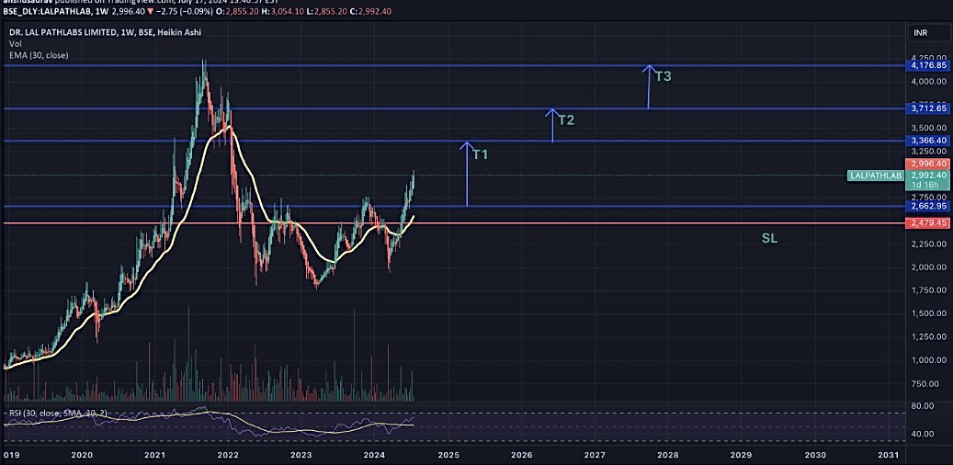Click the 2,000.00 price scale value

tap(928, 267)
